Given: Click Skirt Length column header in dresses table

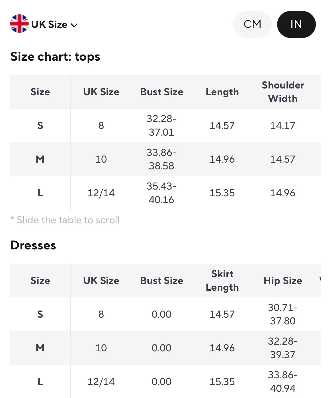Looking at the screenshot, I should [x=222, y=281].
